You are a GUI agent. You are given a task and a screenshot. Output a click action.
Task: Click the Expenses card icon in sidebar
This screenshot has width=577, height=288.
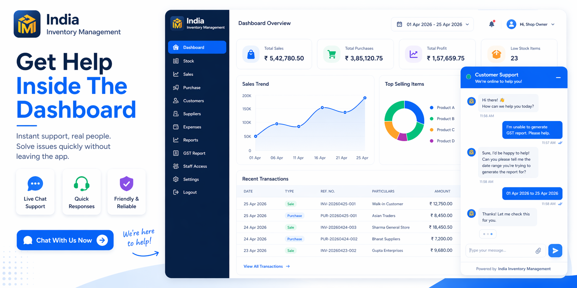(176, 127)
